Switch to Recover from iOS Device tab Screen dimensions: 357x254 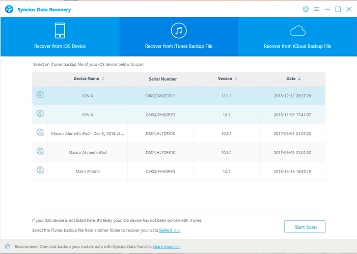[x=60, y=37]
